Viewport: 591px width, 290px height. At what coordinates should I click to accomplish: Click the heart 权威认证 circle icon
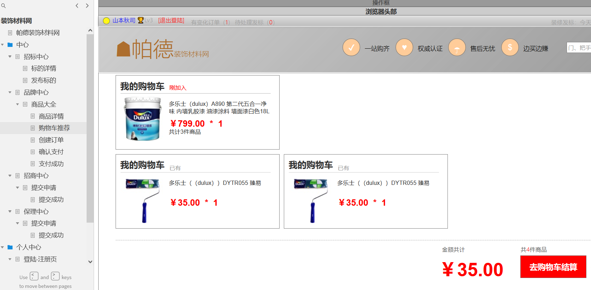tap(404, 48)
